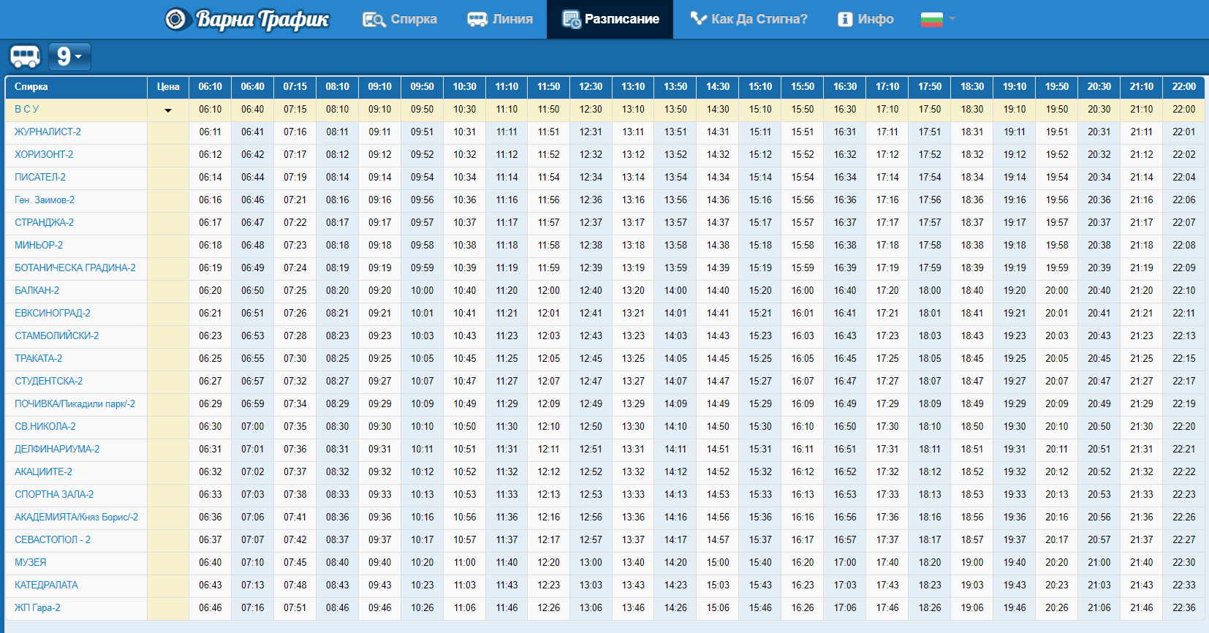Select the 13:00 time in МУЗЕЯ row
This screenshot has width=1209, height=633.
(591, 562)
